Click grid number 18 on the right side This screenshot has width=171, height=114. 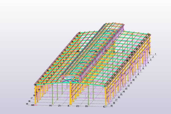[x=114, y=103]
